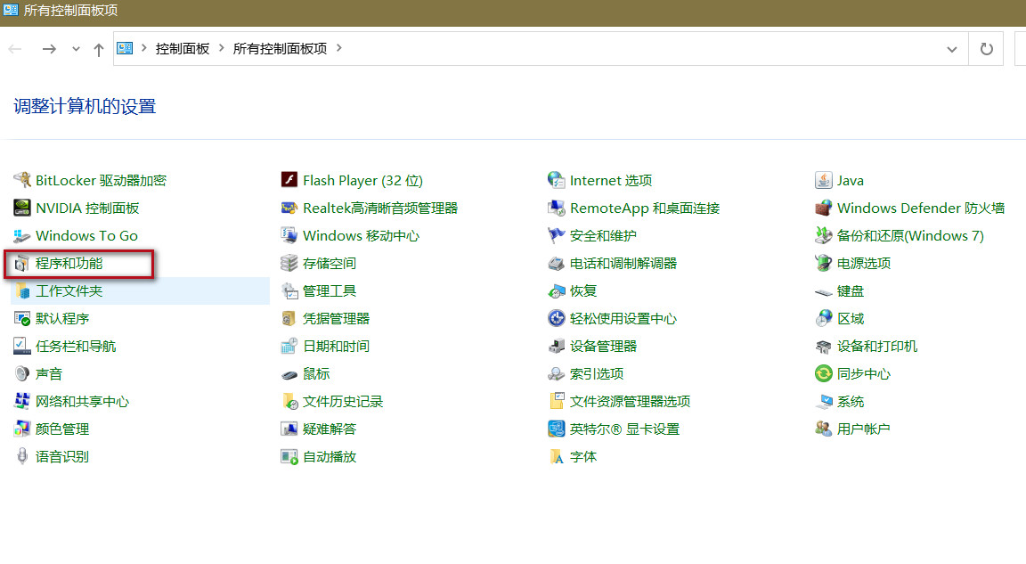Viewport: 1026px width, 564px height.
Task: Click the 凭据管理器 icon
Action: pos(289,319)
